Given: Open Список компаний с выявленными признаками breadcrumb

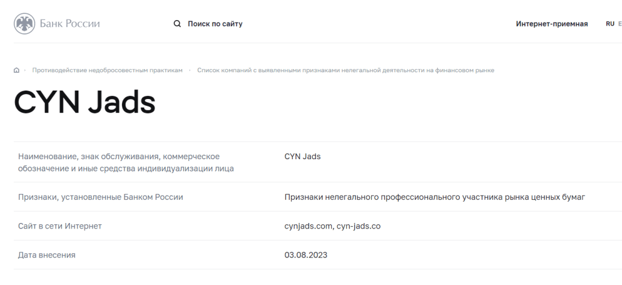Looking at the screenshot, I should click(346, 70).
